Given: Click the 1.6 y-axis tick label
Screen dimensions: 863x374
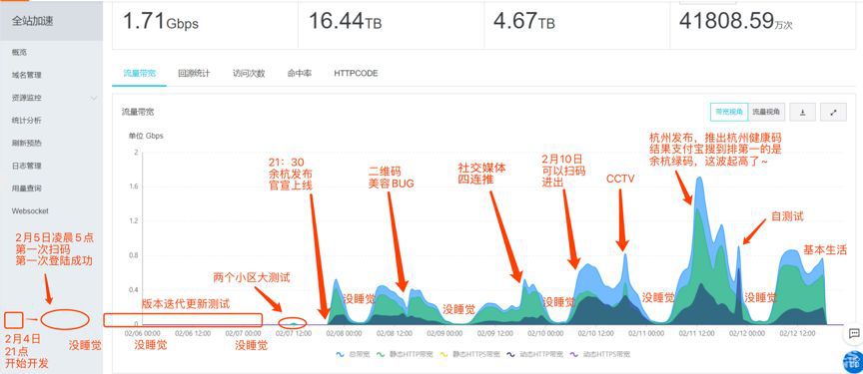Looking at the screenshot, I should click(x=133, y=187).
